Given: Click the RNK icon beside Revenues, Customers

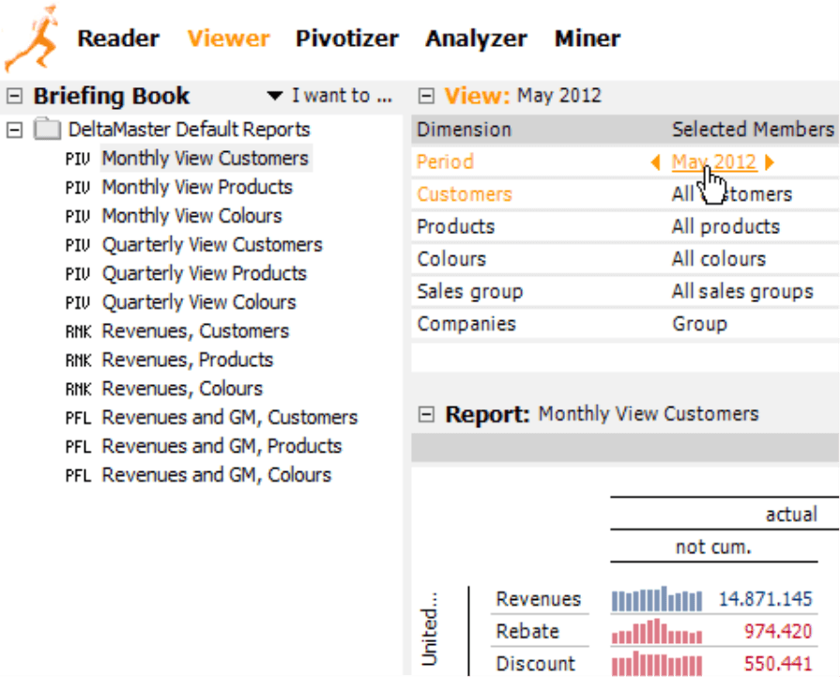Looking at the screenshot, I should coord(78,331).
